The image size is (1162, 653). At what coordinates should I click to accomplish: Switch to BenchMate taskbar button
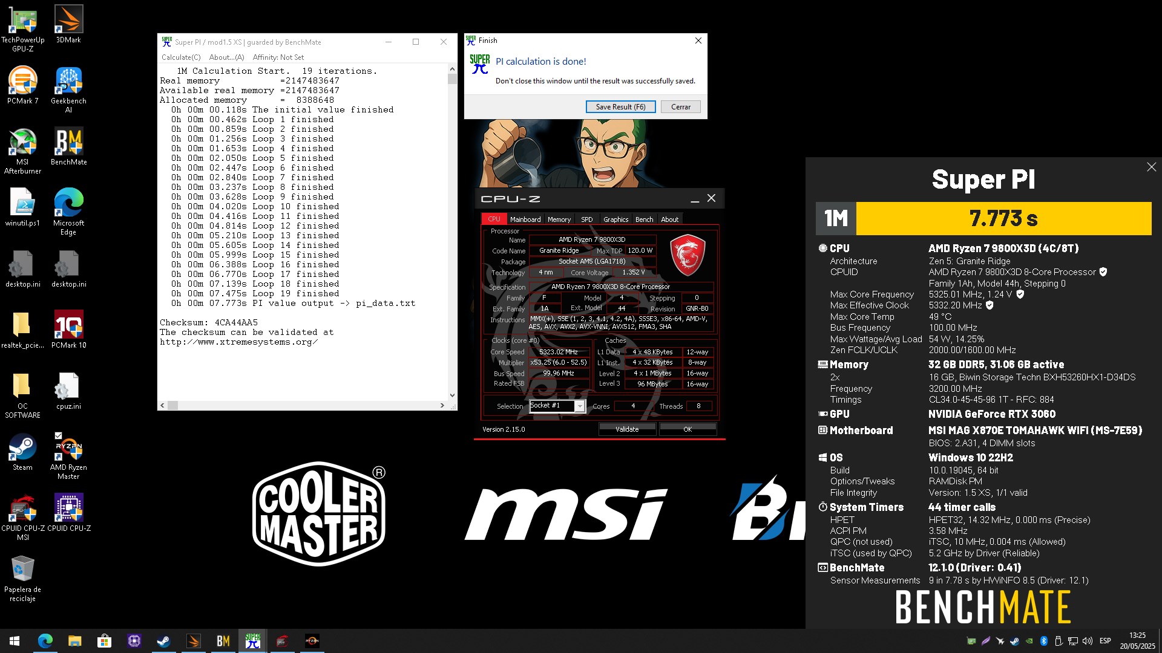(223, 641)
